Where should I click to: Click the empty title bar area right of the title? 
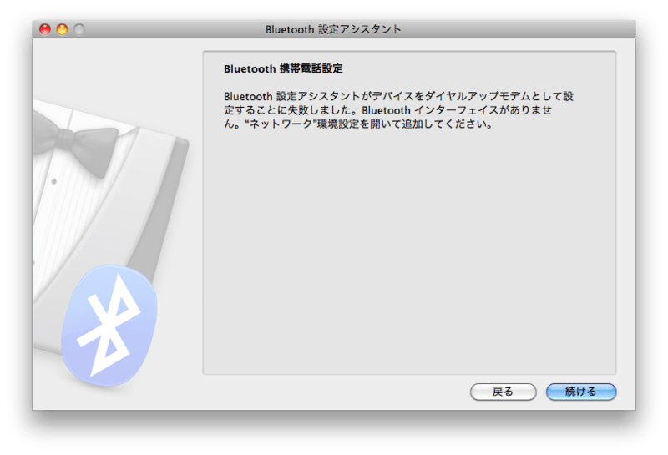[518, 29]
